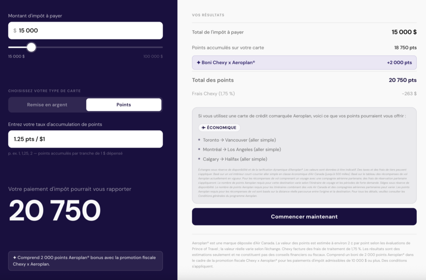Click the Frais Chexy (1,75 %) fee row

click(x=304, y=94)
